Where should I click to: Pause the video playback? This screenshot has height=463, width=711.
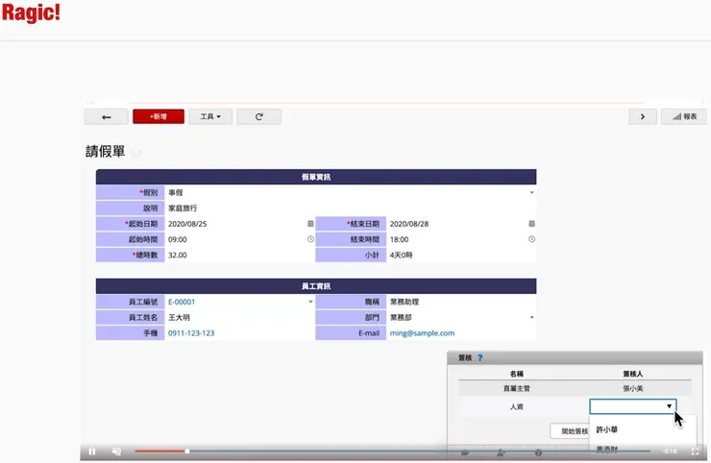click(x=92, y=451)
